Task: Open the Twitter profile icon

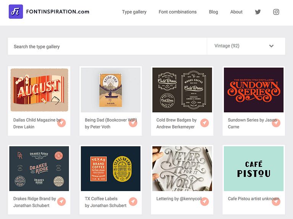Action: (258, 12)
